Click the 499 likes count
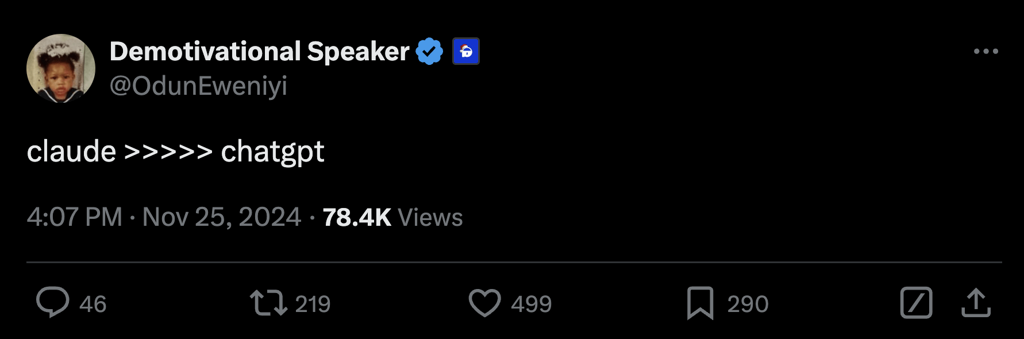Screen dimensions: 1024x339 tap(532, 304)
